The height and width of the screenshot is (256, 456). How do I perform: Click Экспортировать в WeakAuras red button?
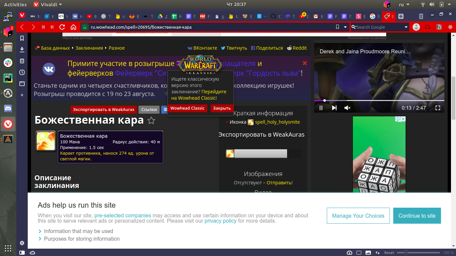coord(104,109)
